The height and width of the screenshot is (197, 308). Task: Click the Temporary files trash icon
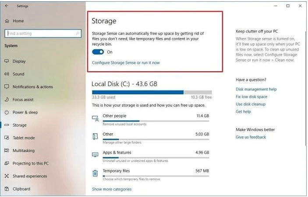(95, 173)
